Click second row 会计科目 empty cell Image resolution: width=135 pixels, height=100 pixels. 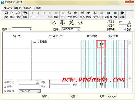point(56,52)
